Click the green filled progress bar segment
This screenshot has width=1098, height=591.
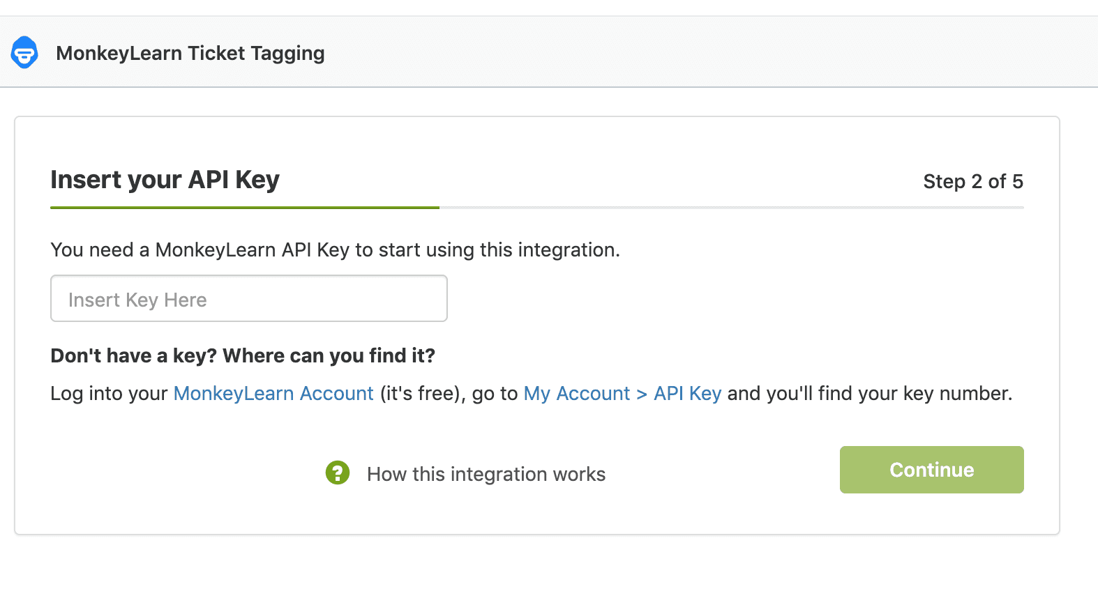point(244,208)
